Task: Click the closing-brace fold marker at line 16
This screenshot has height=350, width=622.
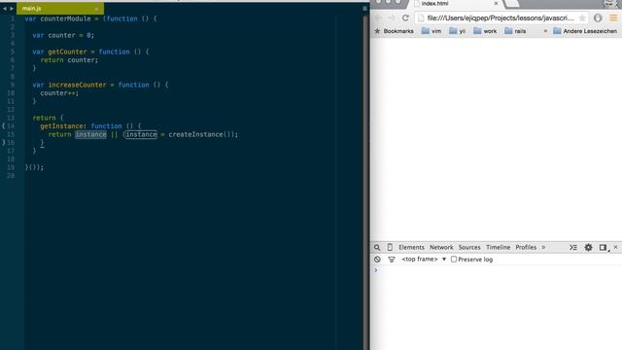Action: tap(4, 142)
